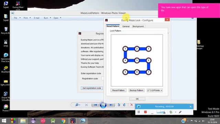Click the Actual size icon in Photo Viewer
The width and height of the screenshot is (220, 124).
pyautogui.click(x=86, y=105)
